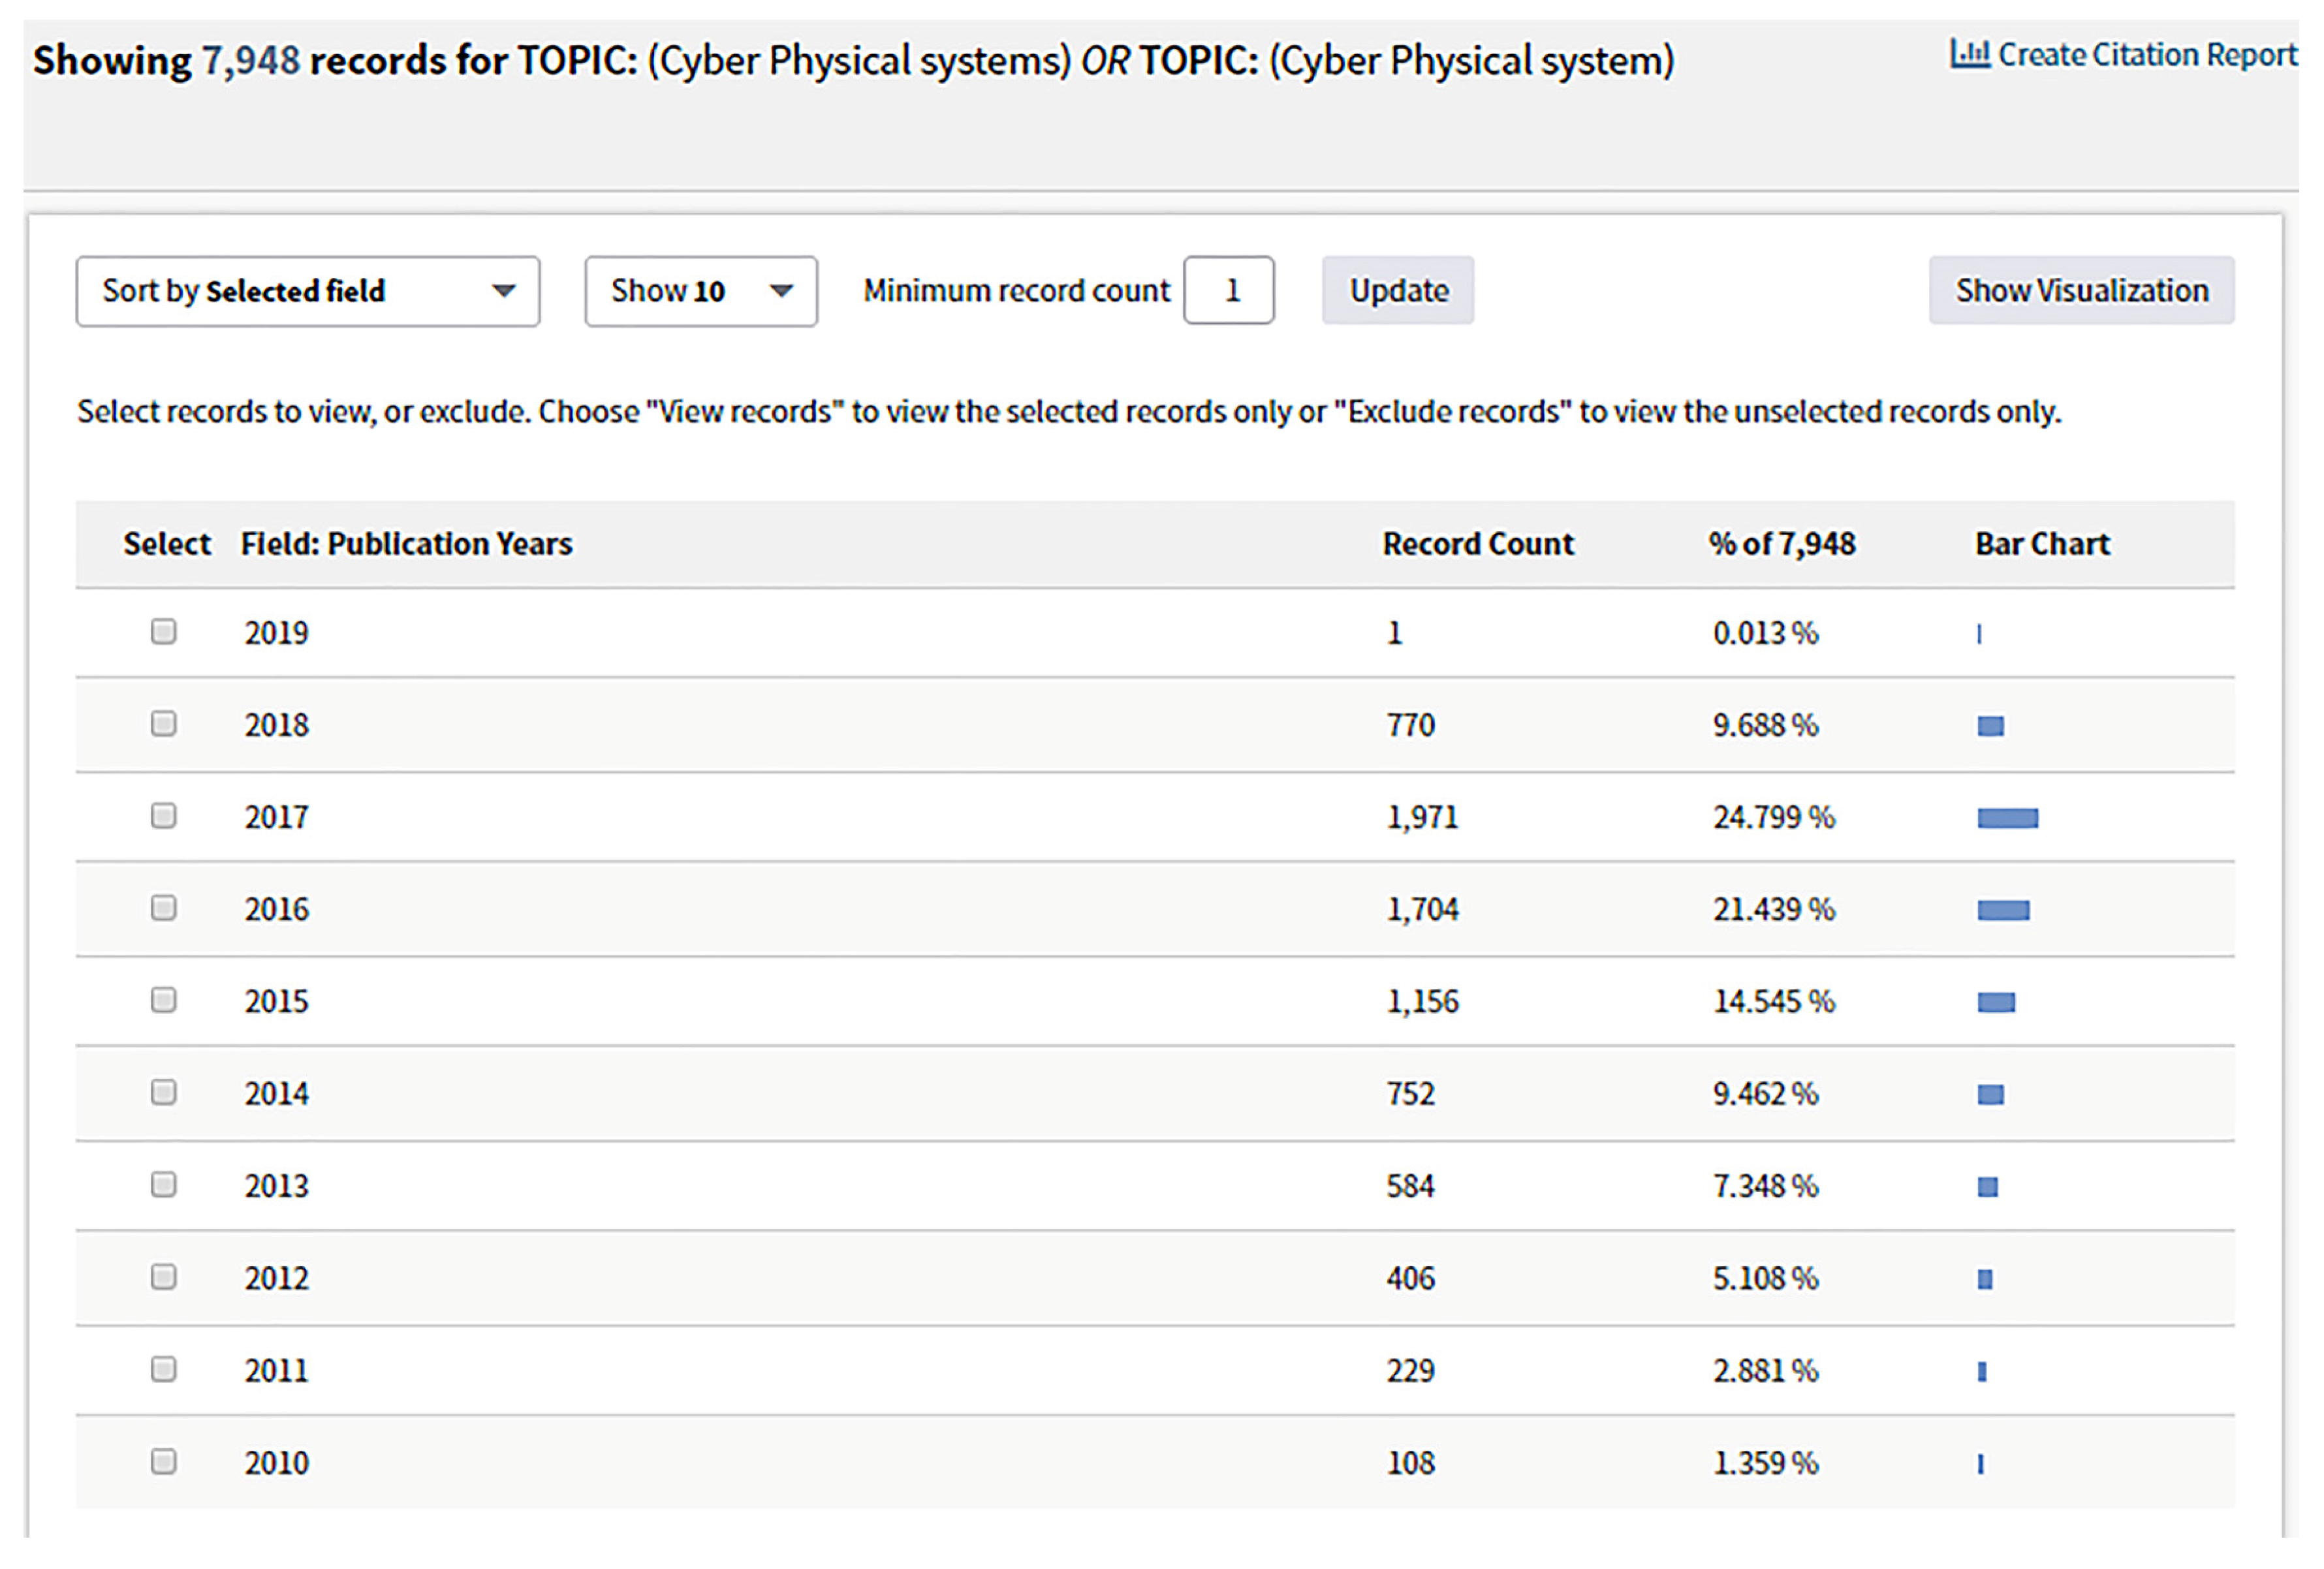Image resolution: width=2324 pixels, height=1569 pixels.
Task: Click the 2018 bar chart bar
Action: tap(1991, 726)
